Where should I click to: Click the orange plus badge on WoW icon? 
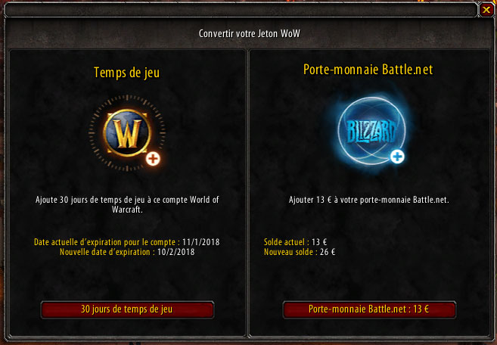[x=153, y=159]
